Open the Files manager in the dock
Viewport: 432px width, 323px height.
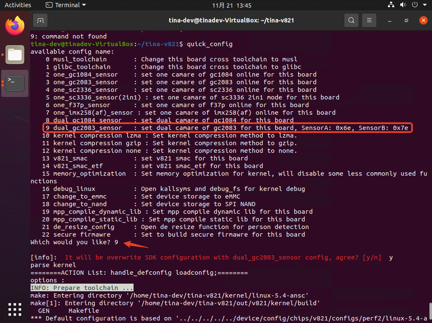click(x=15, y=55)
